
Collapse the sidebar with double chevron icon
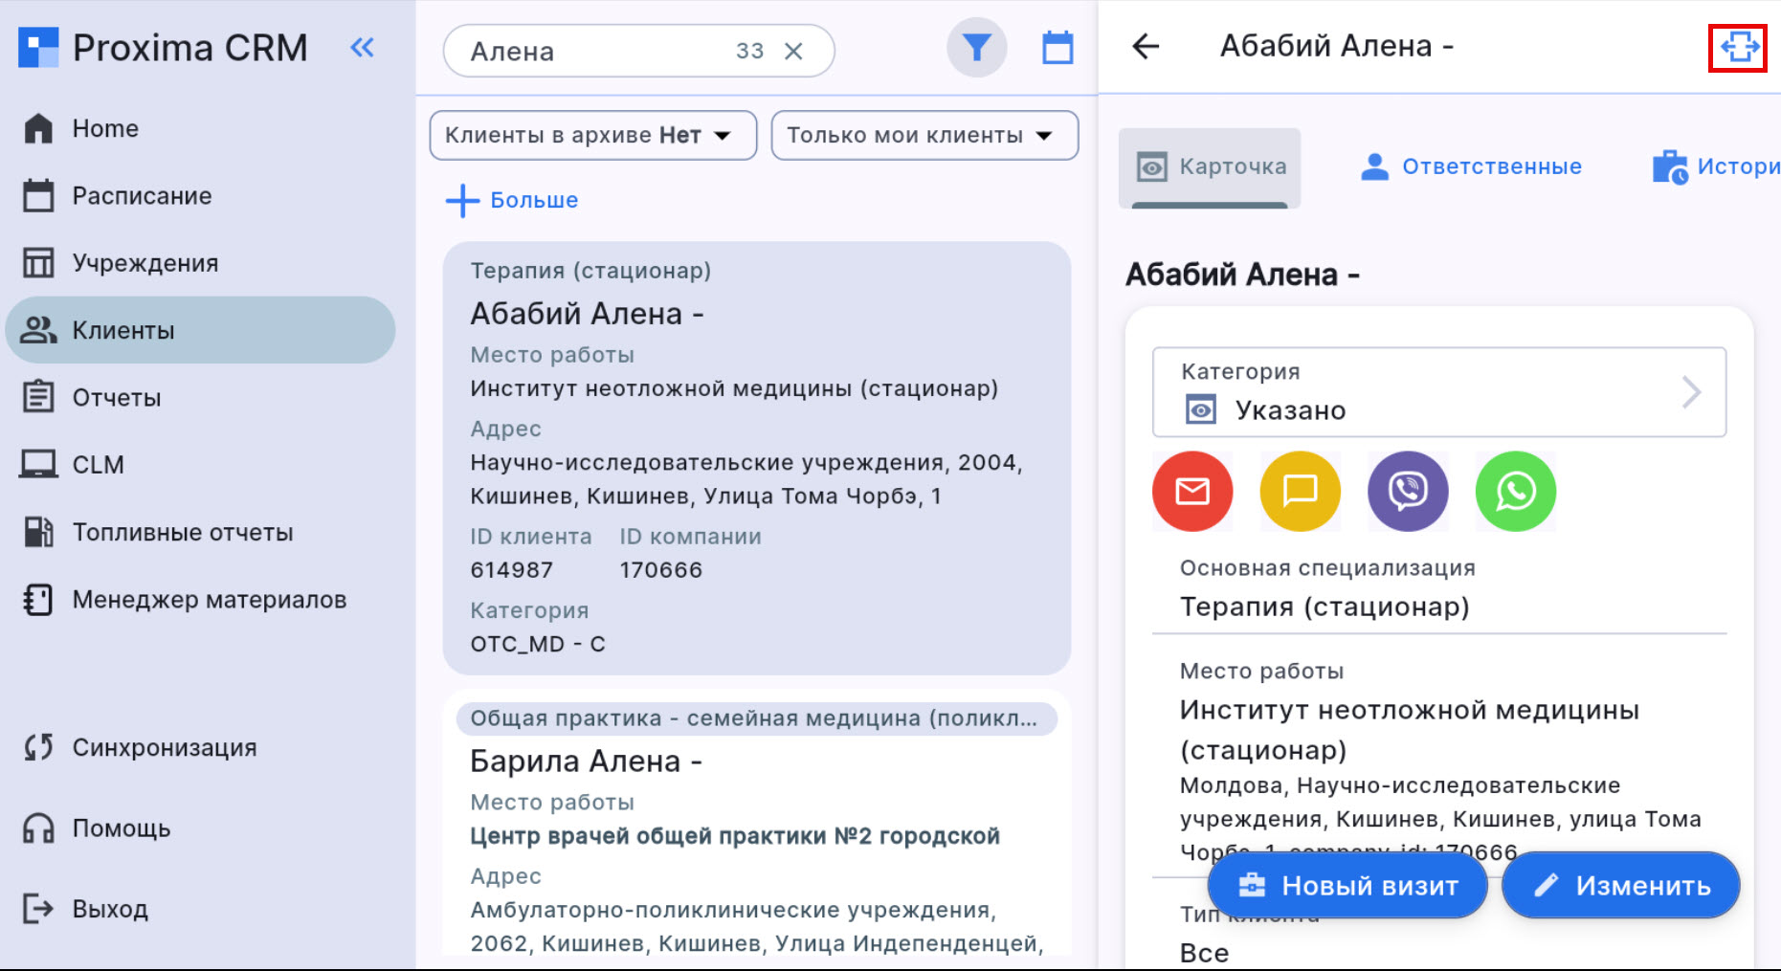pos(362,47)
